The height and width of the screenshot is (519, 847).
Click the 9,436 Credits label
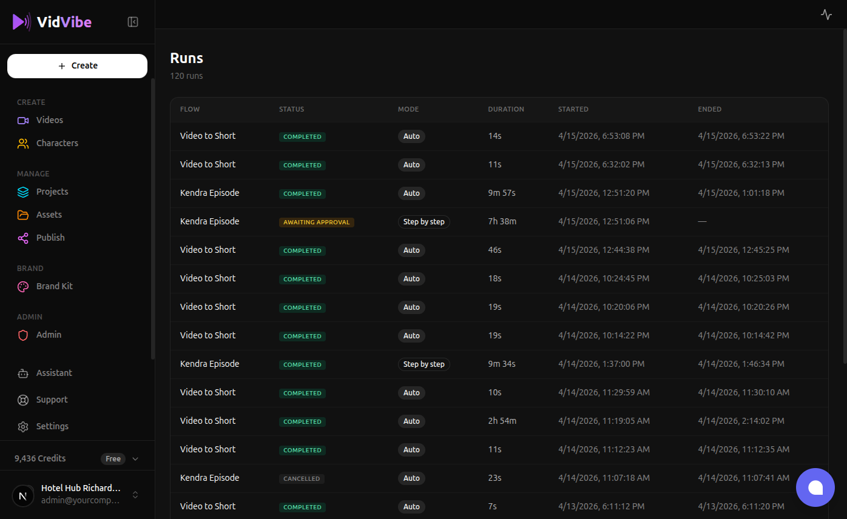pyautogui.click(x=40, y=458)
